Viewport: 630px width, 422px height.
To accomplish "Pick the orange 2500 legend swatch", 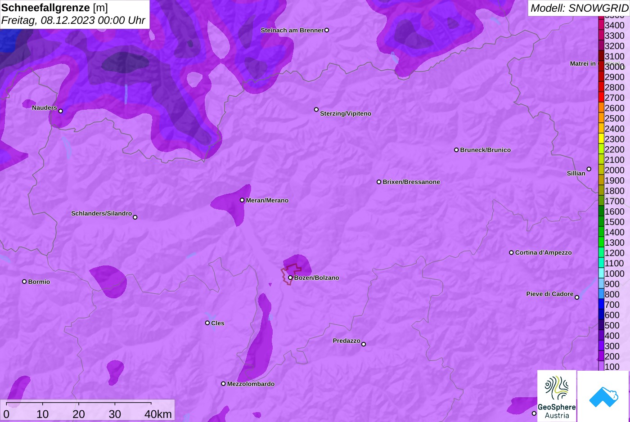I will (x=601, y=118).
